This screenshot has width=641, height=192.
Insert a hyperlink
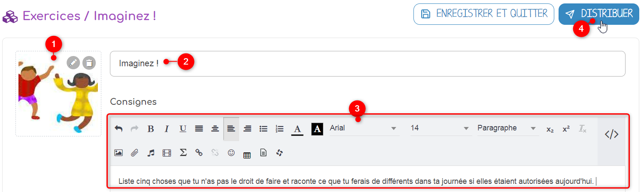point(199,153)
